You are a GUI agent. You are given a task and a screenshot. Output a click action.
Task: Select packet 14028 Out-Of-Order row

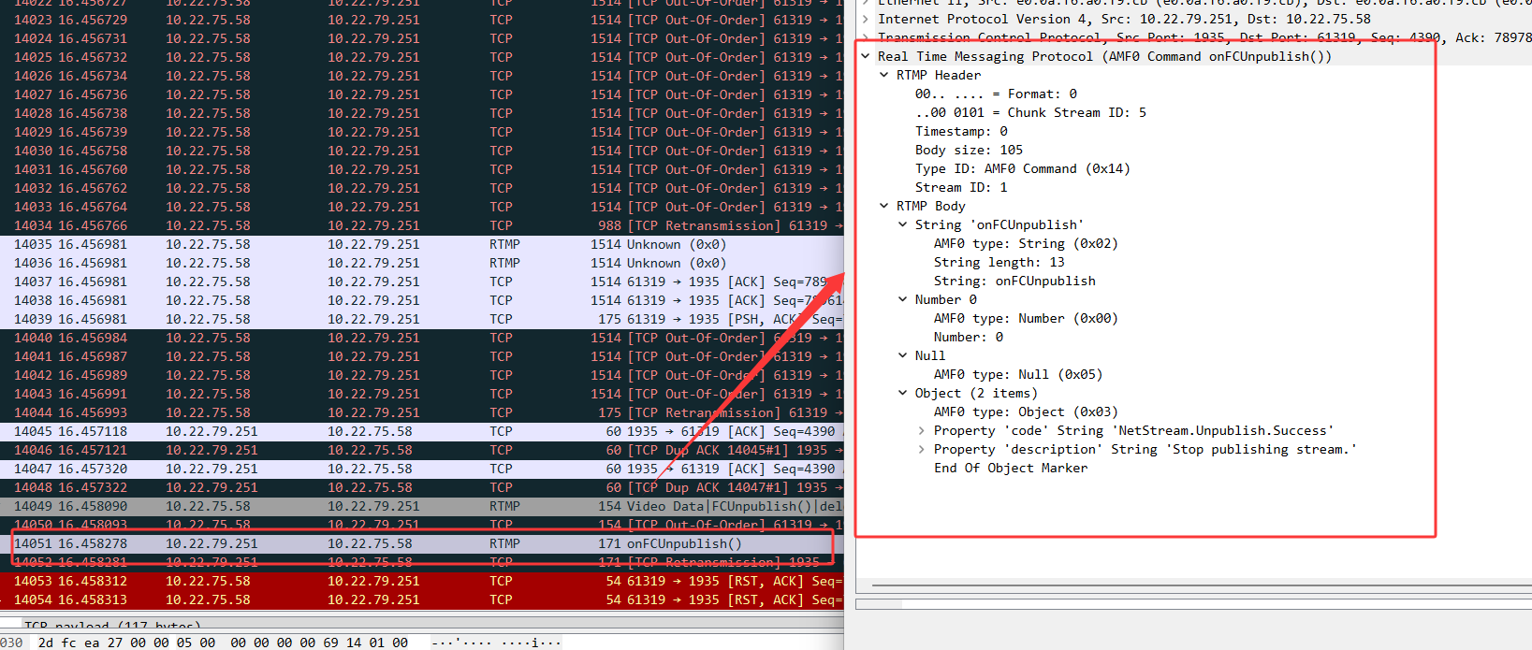(422, 113)
